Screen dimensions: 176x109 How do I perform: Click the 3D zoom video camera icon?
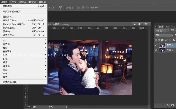(97, 8)
